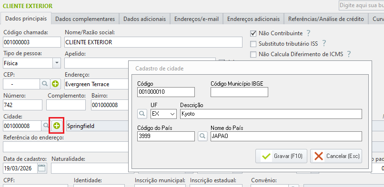Screen dimensions: 384x187
Task: Go to the Endereços/e-mail tab
Action: click(x=196, y=19)
